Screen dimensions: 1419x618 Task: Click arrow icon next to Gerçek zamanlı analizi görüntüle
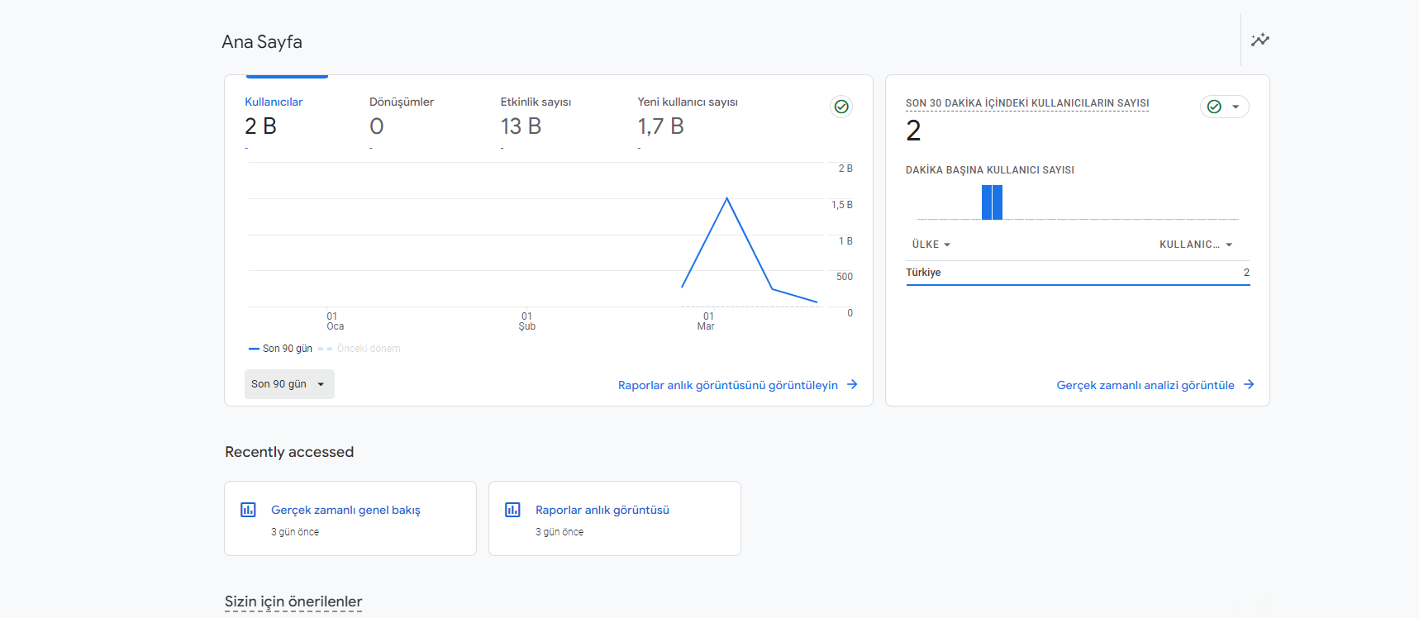(x=1249, y=384)
